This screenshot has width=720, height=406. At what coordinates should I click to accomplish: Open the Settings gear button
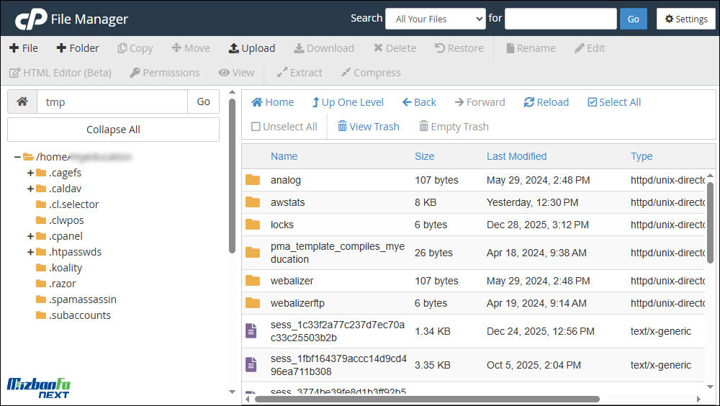click(685, 19)
